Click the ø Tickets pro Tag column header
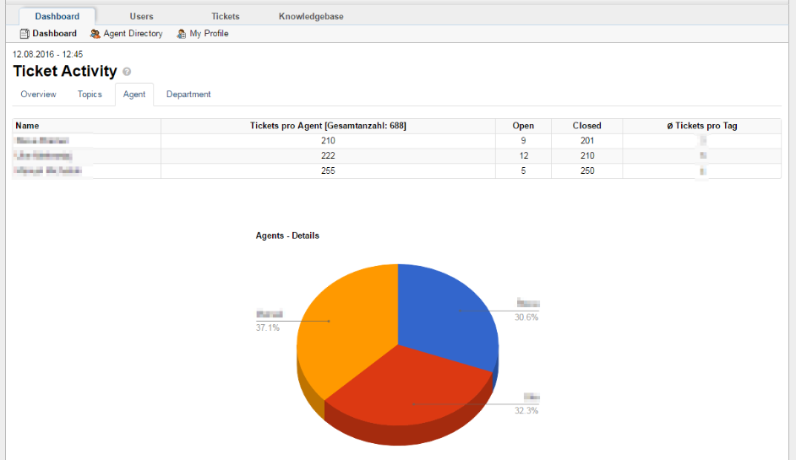This screenshot has width=796, height=460. (702, 126)
